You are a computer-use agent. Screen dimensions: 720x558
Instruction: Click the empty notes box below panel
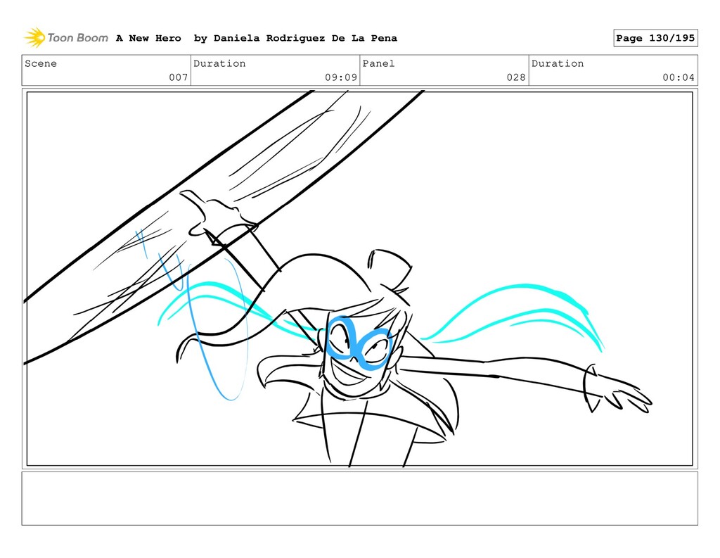tap(359, 498)
